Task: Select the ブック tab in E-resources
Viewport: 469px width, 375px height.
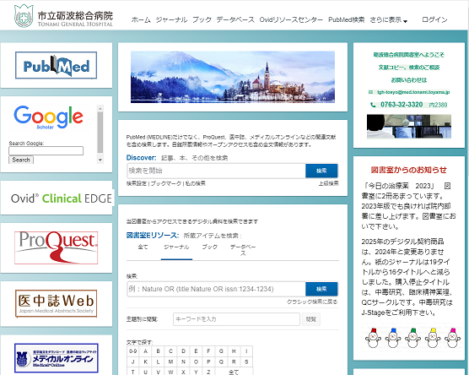Action: point(209,247)
